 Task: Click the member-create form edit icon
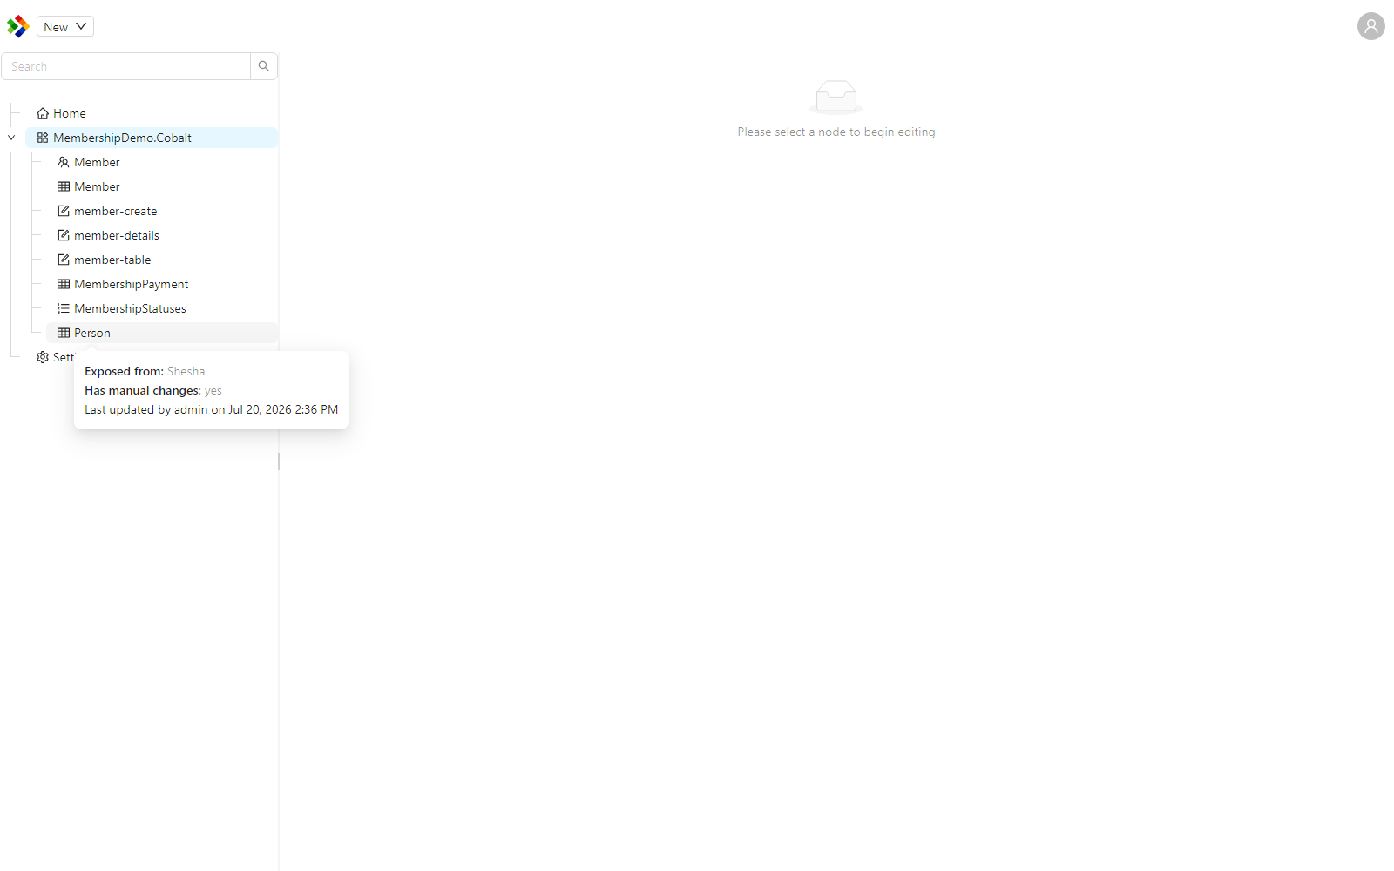point(64,211)
